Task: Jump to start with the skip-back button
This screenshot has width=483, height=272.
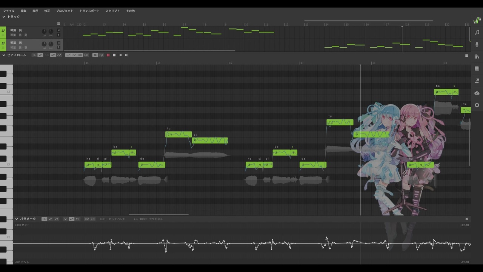Action: (x=120, y=55)
